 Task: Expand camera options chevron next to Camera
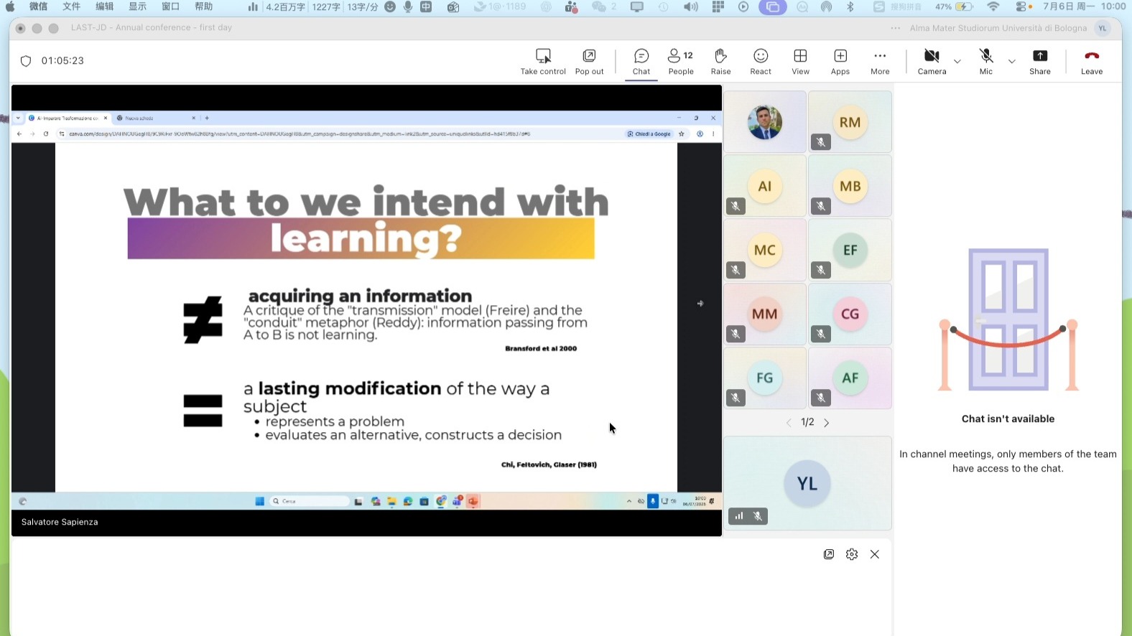click(957, 61)
